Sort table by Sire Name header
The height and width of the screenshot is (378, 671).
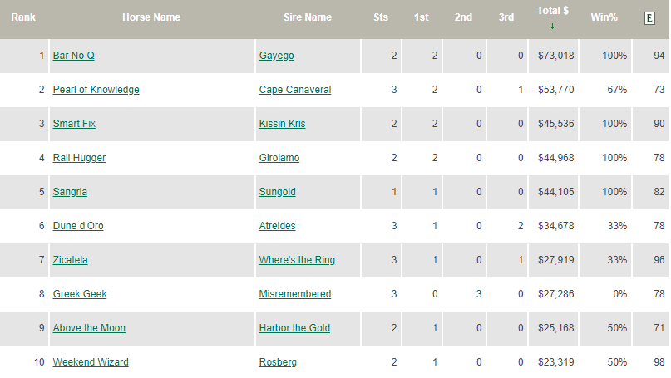pos(308,17)
